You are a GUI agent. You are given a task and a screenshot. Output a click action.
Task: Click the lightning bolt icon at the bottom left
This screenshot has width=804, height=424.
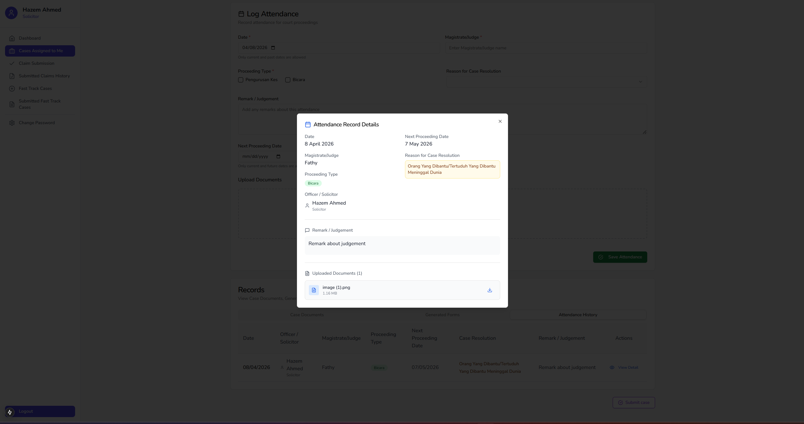pyautogui.click(x=10, y=412)
